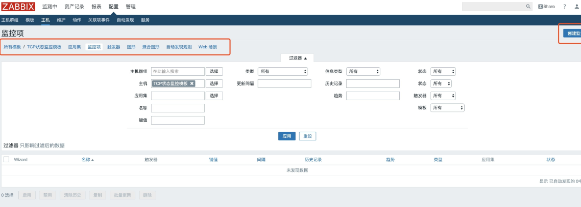The image size is (581, 207).
Task: Open the 信息类型 dropdown
Action: pyautogui.click(x=363, y=72)
